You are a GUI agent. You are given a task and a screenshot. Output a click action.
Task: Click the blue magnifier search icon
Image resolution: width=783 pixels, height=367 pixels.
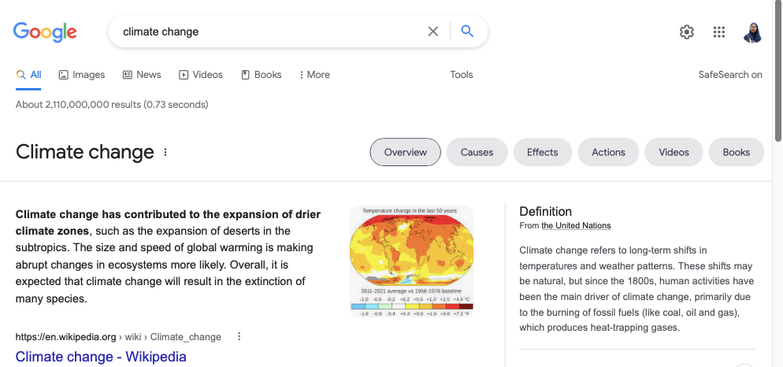[467, 32]
